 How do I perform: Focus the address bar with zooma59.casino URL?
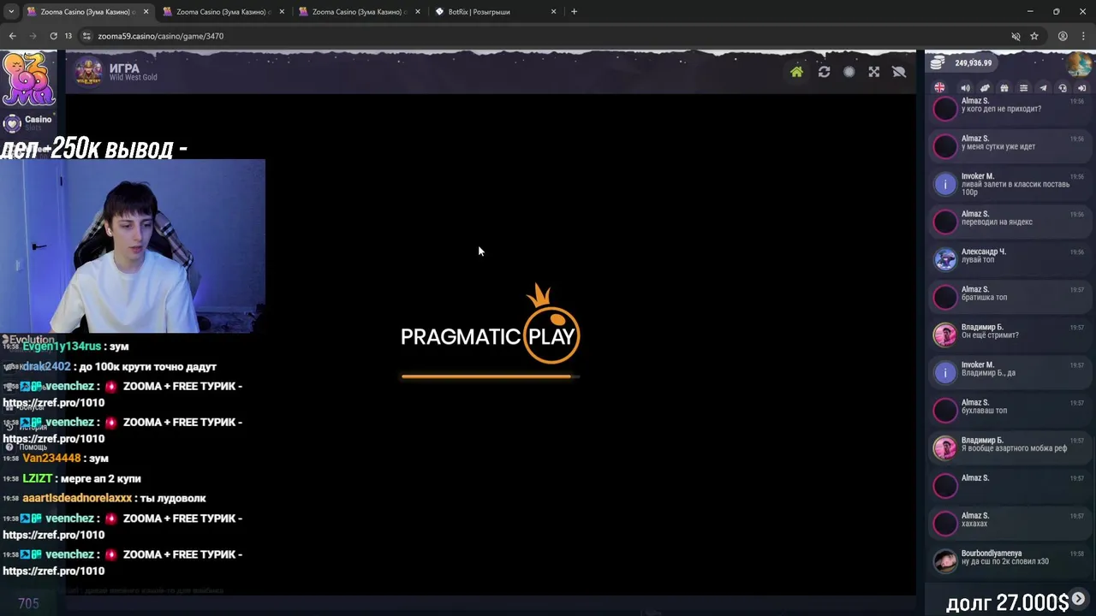[548, 36]
